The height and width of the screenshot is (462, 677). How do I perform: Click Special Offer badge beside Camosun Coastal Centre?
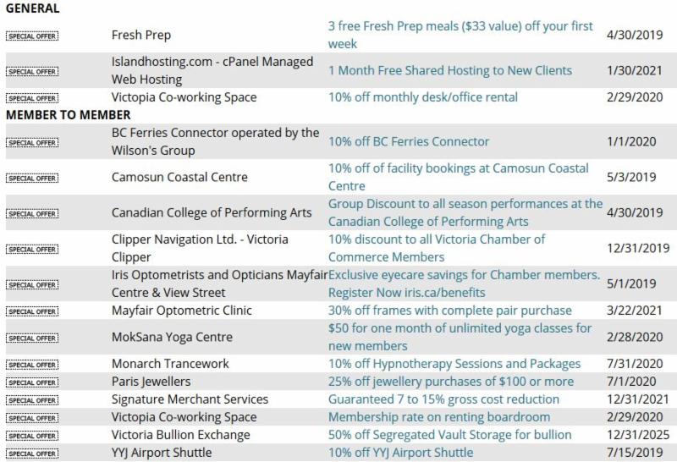pos(32,179)
